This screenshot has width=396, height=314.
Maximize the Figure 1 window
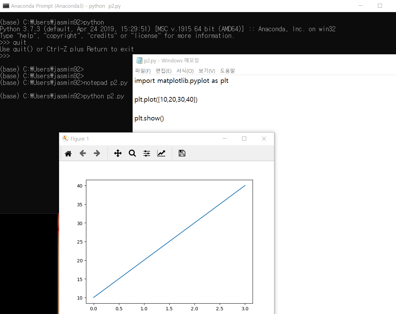pos(244,138)
